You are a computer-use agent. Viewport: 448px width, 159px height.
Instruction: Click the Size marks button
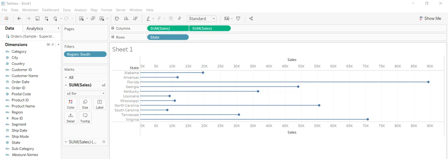[85, 104]
